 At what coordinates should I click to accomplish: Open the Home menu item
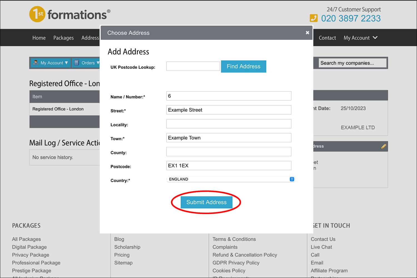point(39,38)
